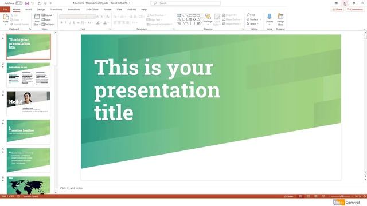Click the Search box in title bar
367x206 pixels.
(185, 3)
